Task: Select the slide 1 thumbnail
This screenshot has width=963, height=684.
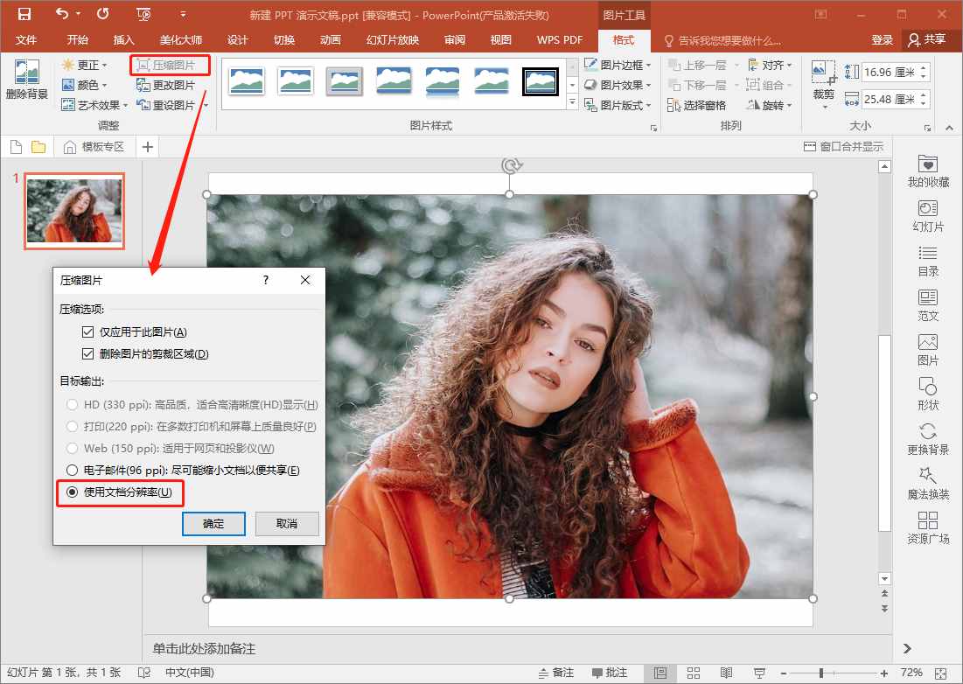Action: 74,211
